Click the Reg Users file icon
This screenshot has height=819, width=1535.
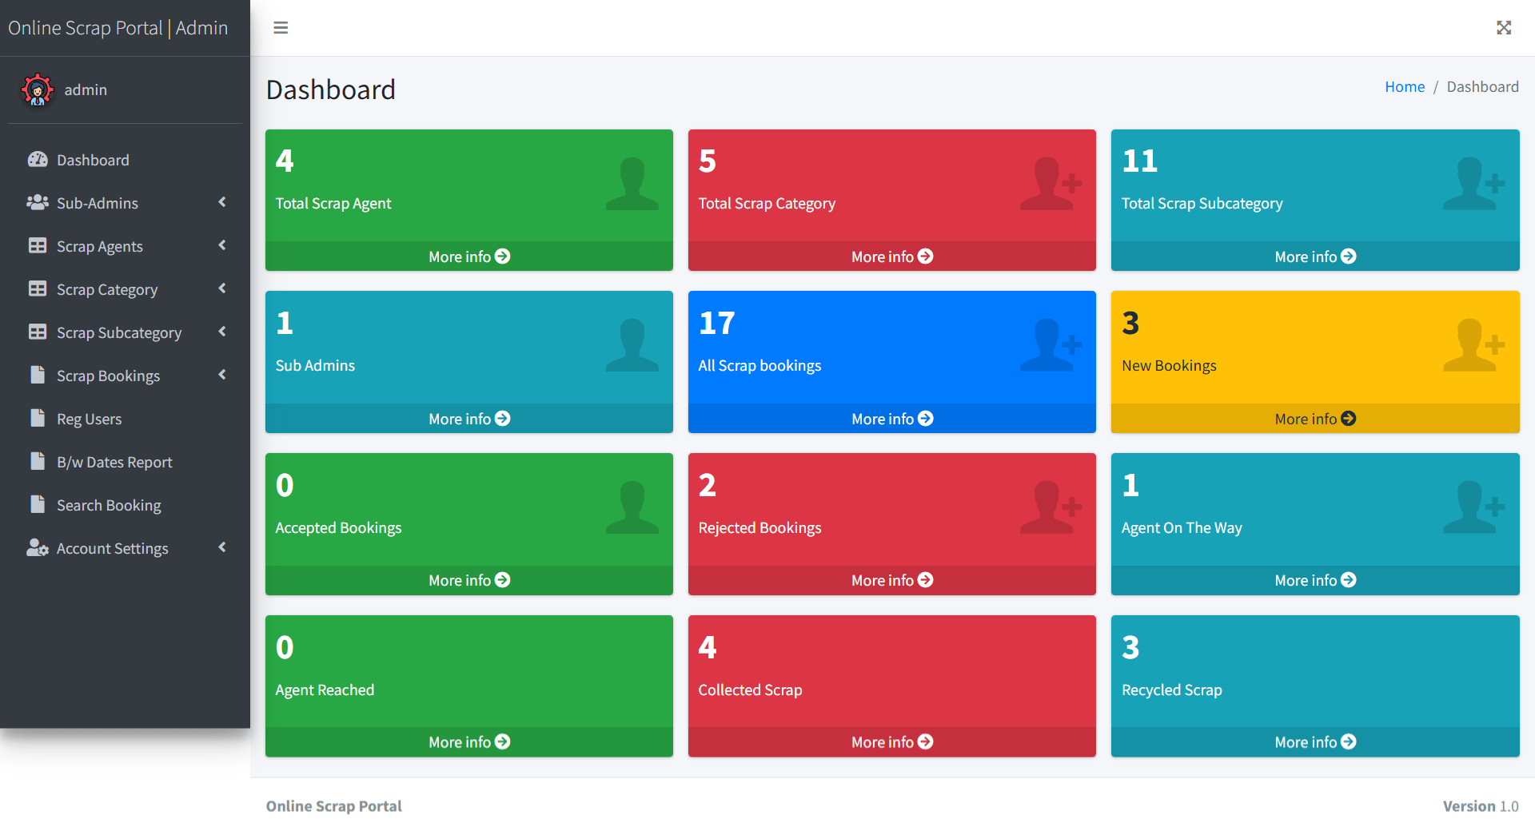(38, 419)
